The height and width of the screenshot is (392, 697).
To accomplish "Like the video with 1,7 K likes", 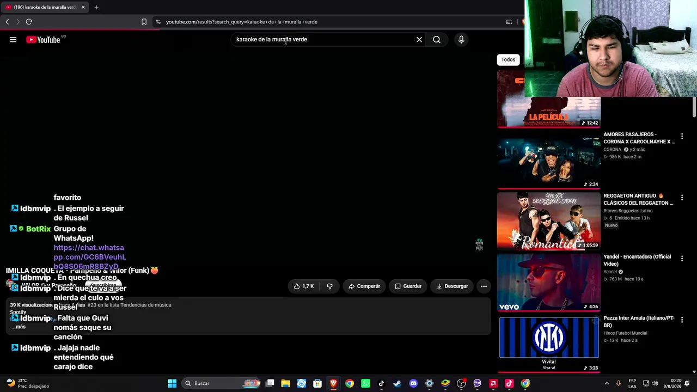I will 304,286.
